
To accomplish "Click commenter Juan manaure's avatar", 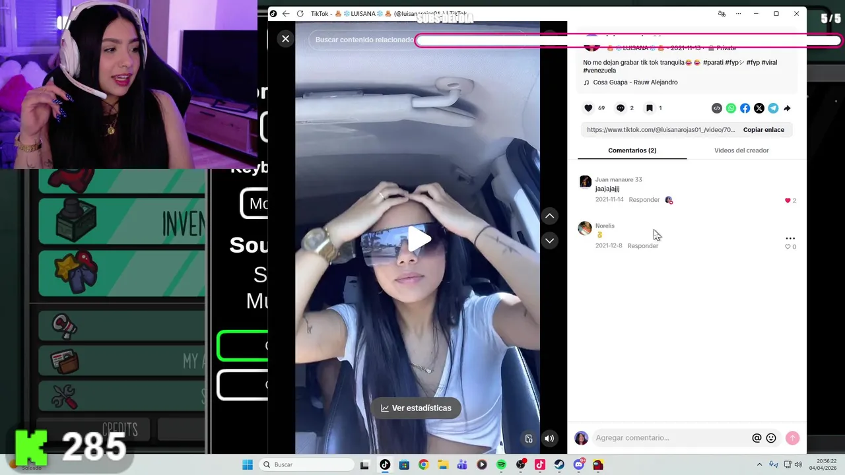I will click(585, 182).
